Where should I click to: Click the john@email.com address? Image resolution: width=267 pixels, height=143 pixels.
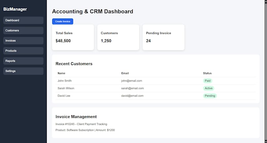132,81
